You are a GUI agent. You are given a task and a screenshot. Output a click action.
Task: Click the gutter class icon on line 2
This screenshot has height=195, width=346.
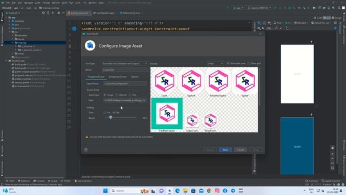[x=75, y=29]
